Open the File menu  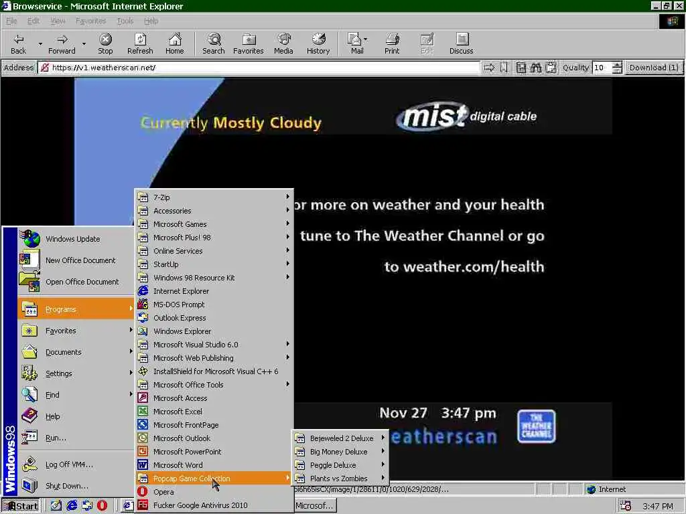coord(11,21)
